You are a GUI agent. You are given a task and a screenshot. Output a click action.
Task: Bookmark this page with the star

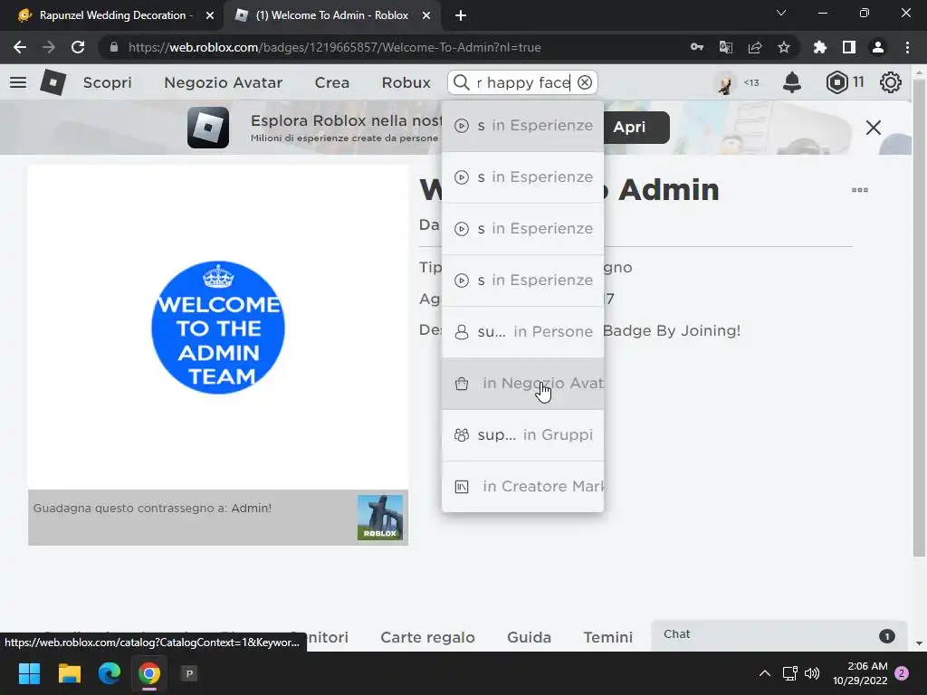[x=783, y=47]
